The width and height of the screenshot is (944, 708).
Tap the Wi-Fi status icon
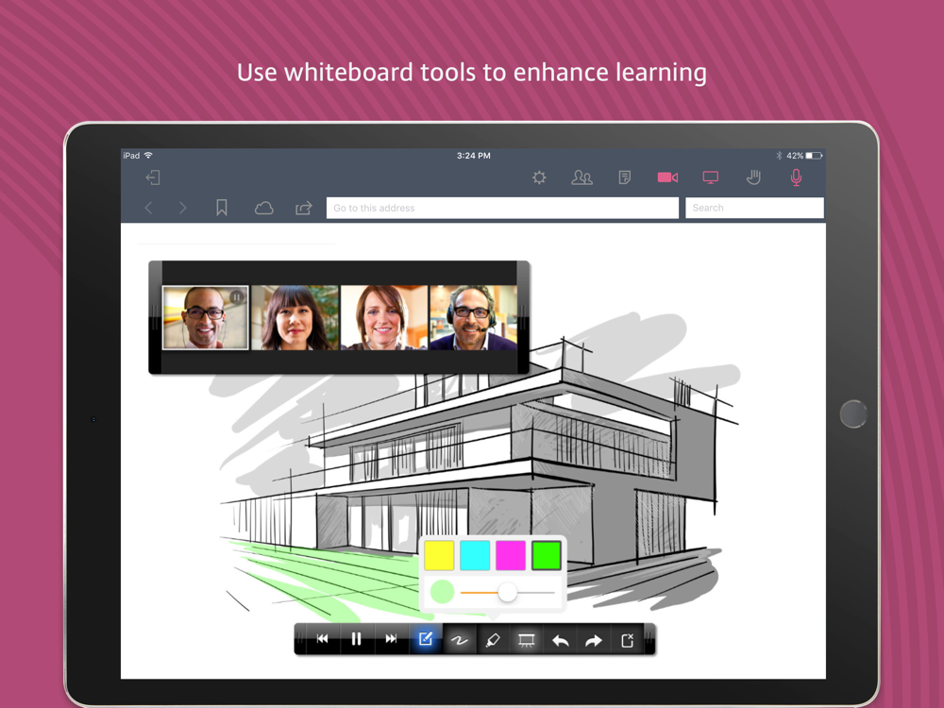[148, 156]
